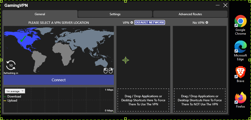Minimize the GamingVPN window
This screenshot has width=251, height=120.
point(218,5)
